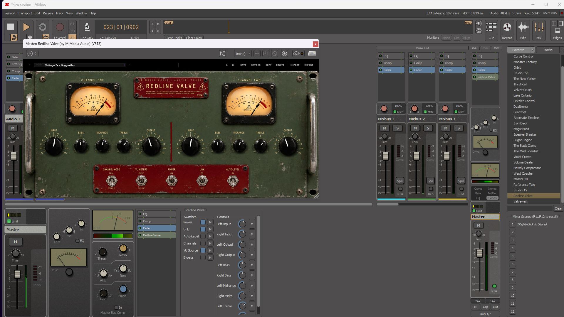Click the Clear Solos button
The height and width of the screenshot is (317, 564).
tap(194, 38)
